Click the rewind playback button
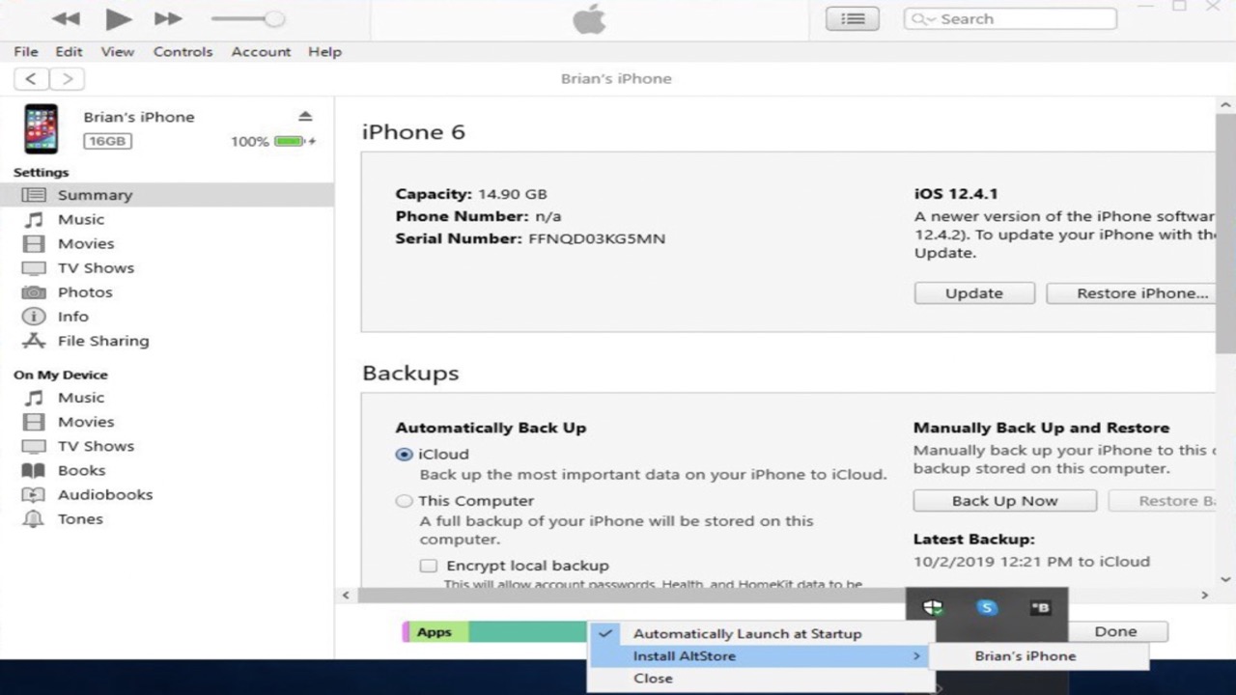 point(66,18)
